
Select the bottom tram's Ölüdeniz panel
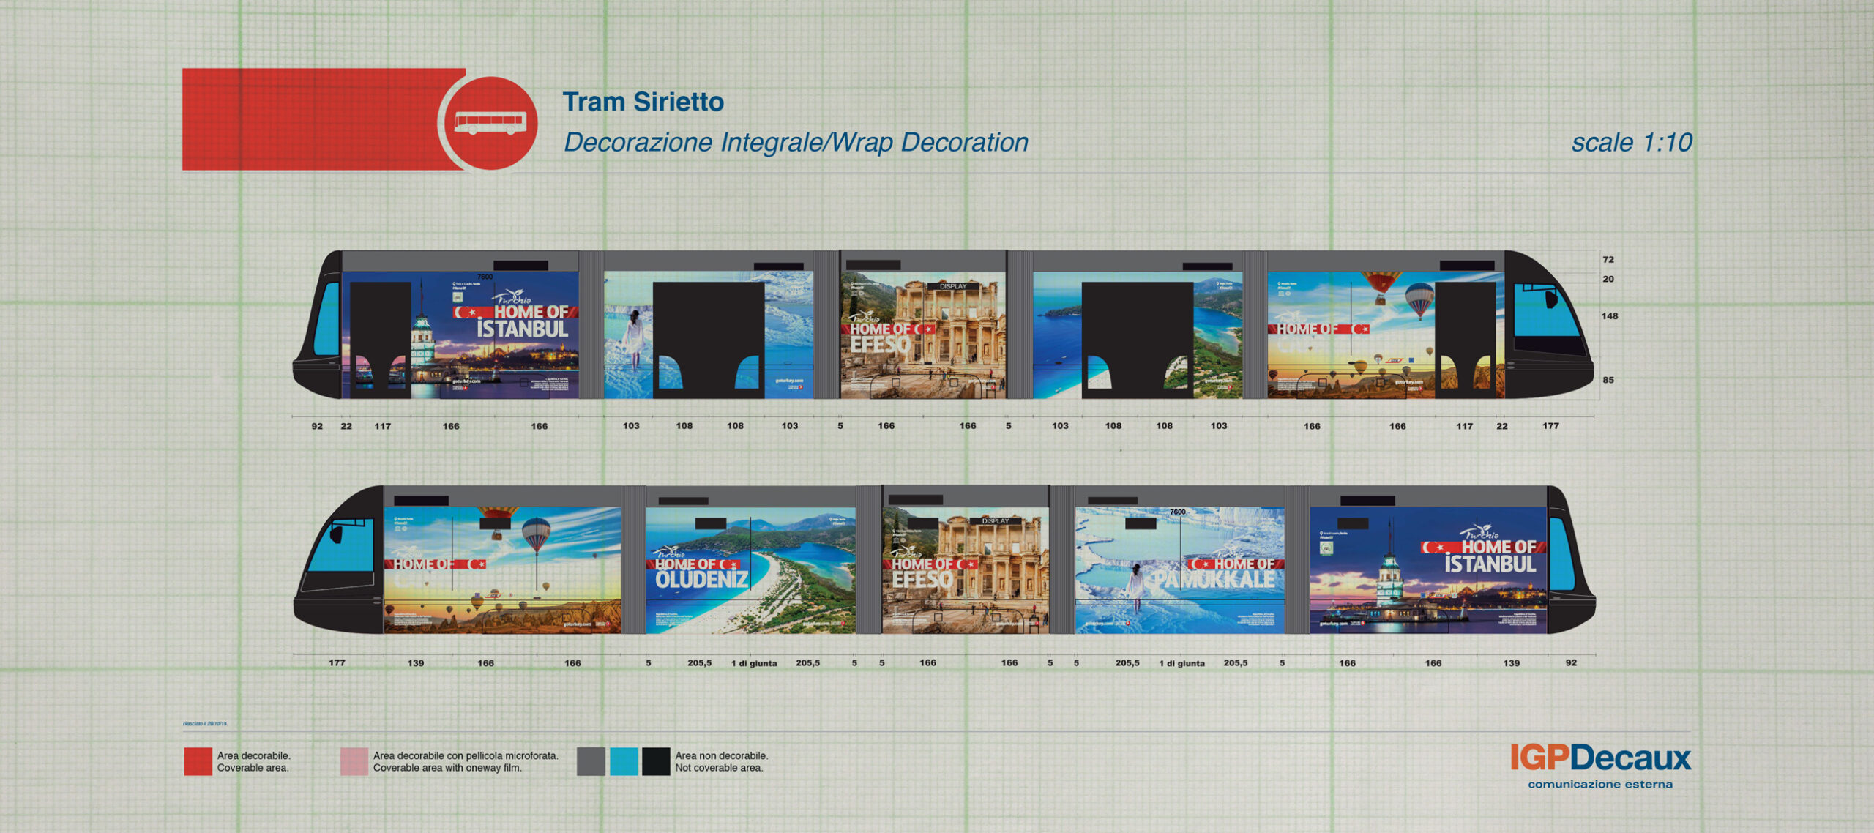pyautogui.click(x=750, y=570)
